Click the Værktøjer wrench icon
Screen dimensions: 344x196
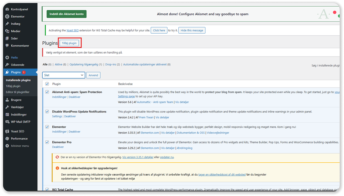[x=7, y=107]
